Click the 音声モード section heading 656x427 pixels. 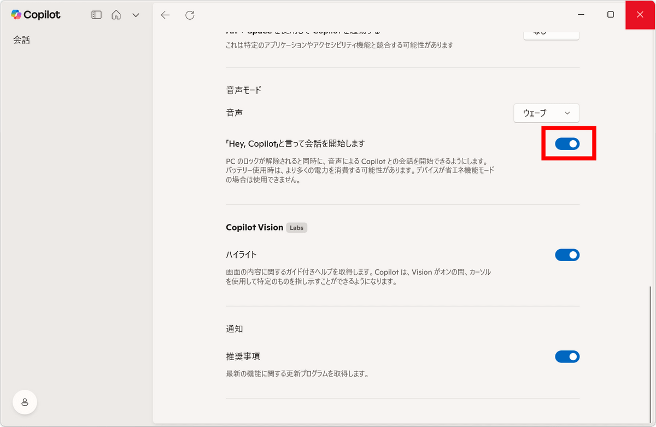click(244, 90)
